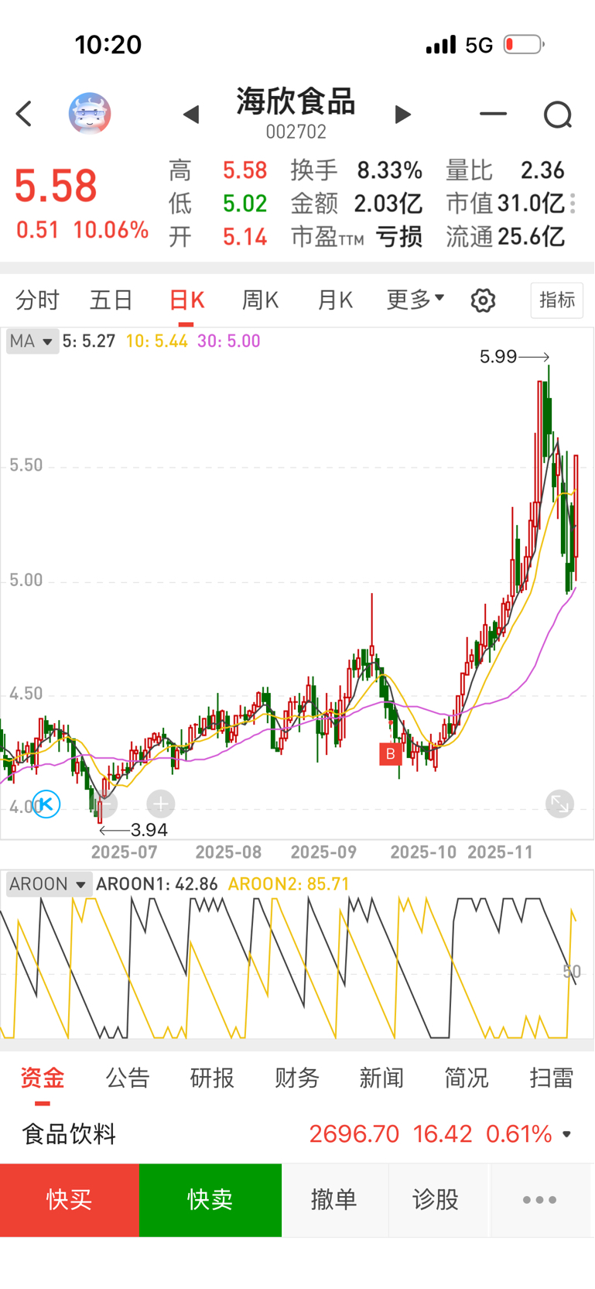Screen dimensions: 595x1289
Task: Tap the 2025-09 date axis label
Action: (x=323, y=852)
